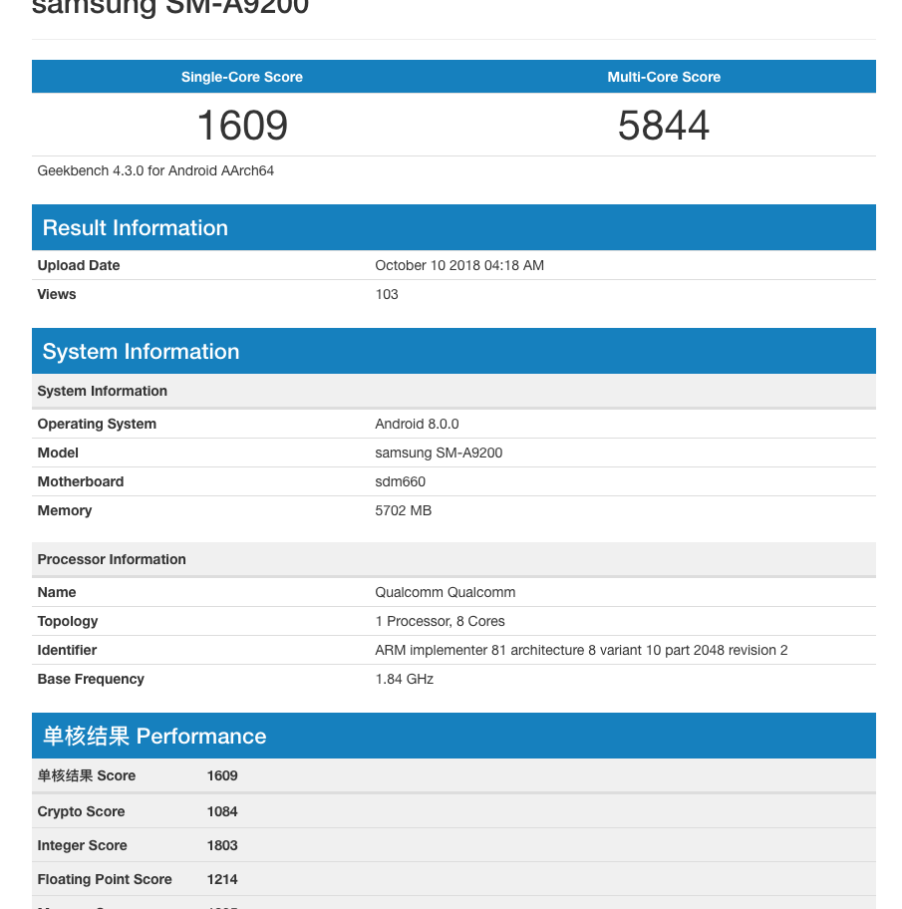Click the Single-Core Score header
Viewport: 902px width, 909px height.
pyautogui.click(x=242, y=77)
